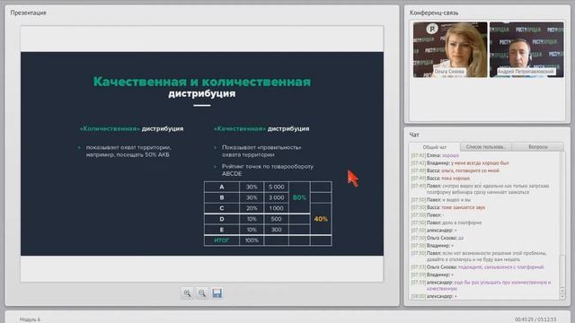The image size is (575, 323).
Task: Click the Модуль 6 label
Action: click(30, 319)
